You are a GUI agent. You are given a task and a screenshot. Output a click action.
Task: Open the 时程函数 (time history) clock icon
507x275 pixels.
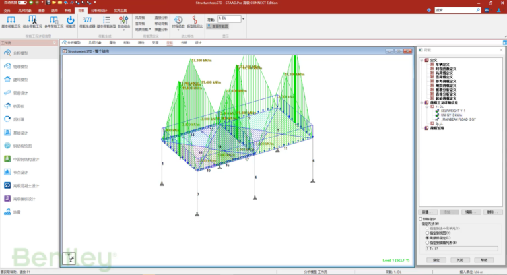point(178,21)
